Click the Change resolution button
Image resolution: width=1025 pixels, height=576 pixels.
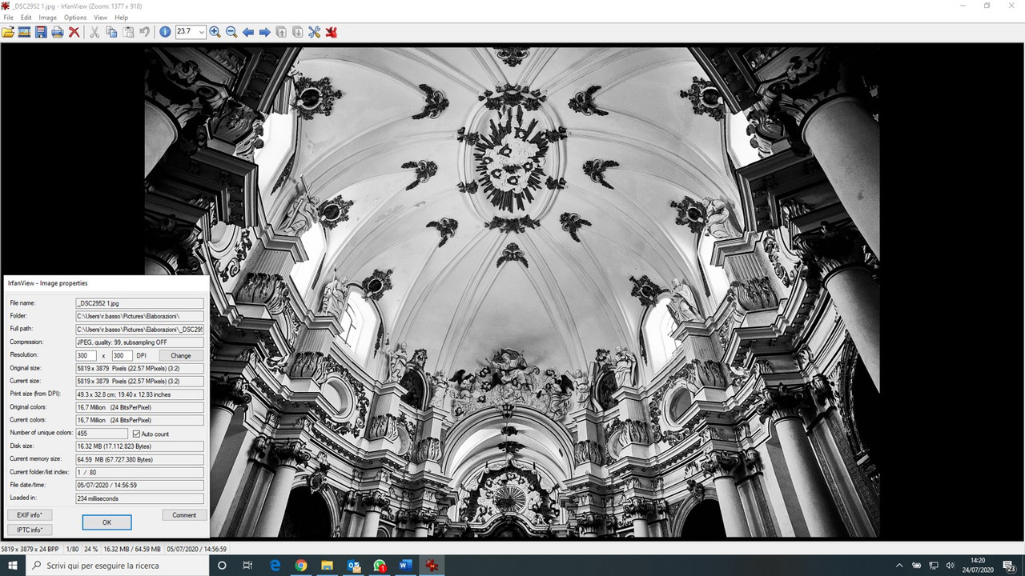(181, 355)
